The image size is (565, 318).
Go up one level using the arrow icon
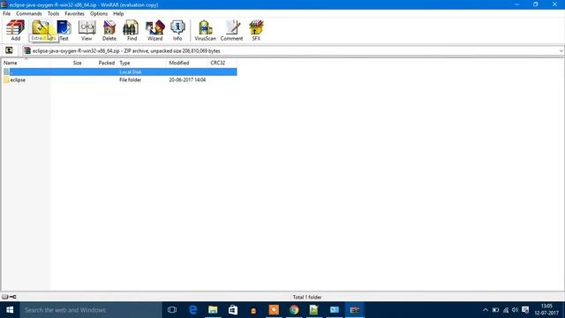click(9, 50)
